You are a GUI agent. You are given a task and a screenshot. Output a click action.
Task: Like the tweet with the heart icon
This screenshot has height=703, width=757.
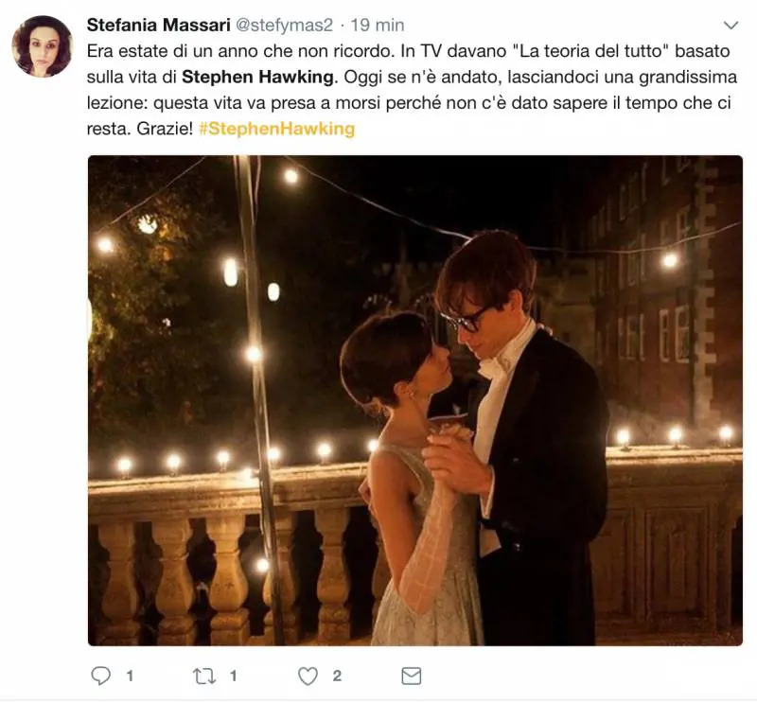[308, 676]
